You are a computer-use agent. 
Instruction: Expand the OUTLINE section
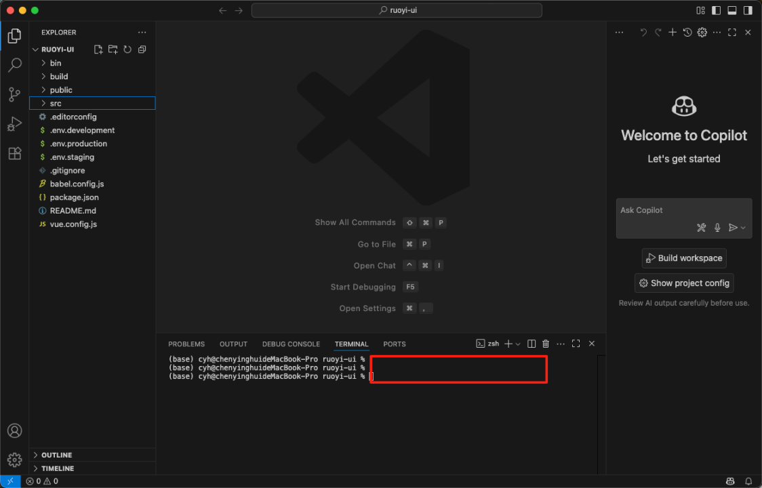point(92,455)
